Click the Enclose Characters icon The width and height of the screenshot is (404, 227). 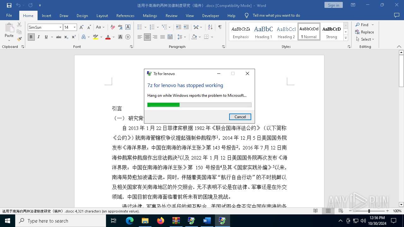pyautogui.click(x=128, y=37)
